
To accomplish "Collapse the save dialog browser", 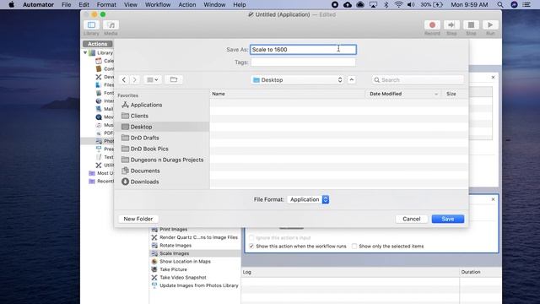I will (351, 79).
